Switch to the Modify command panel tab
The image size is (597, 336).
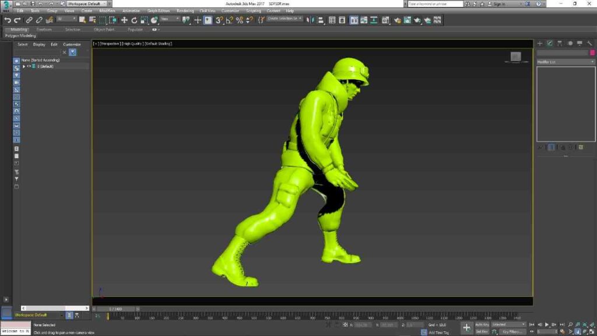549,43
